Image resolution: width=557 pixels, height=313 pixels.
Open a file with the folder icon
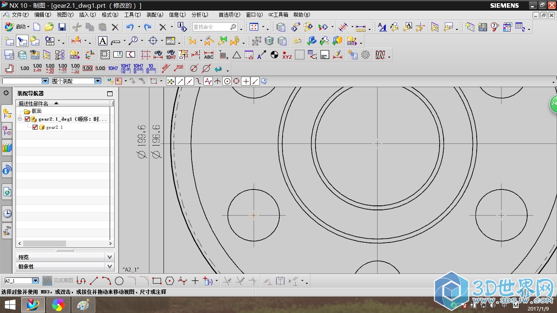point(49,27)
